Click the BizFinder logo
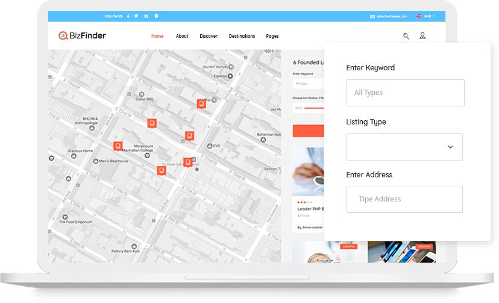Screen dimensions: 499x303 [83, 36]
